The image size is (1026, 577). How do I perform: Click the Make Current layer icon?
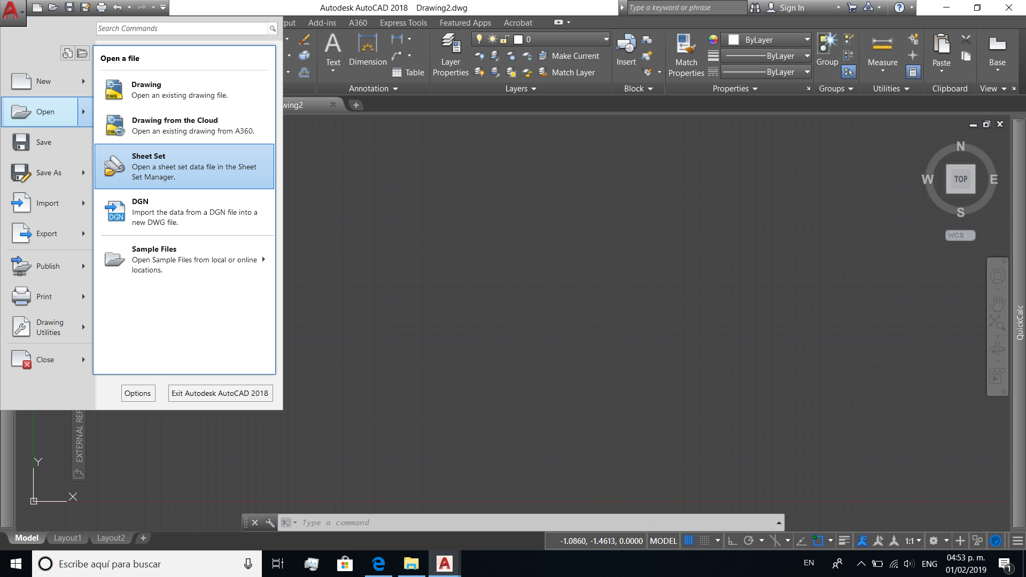pos(543,56)
